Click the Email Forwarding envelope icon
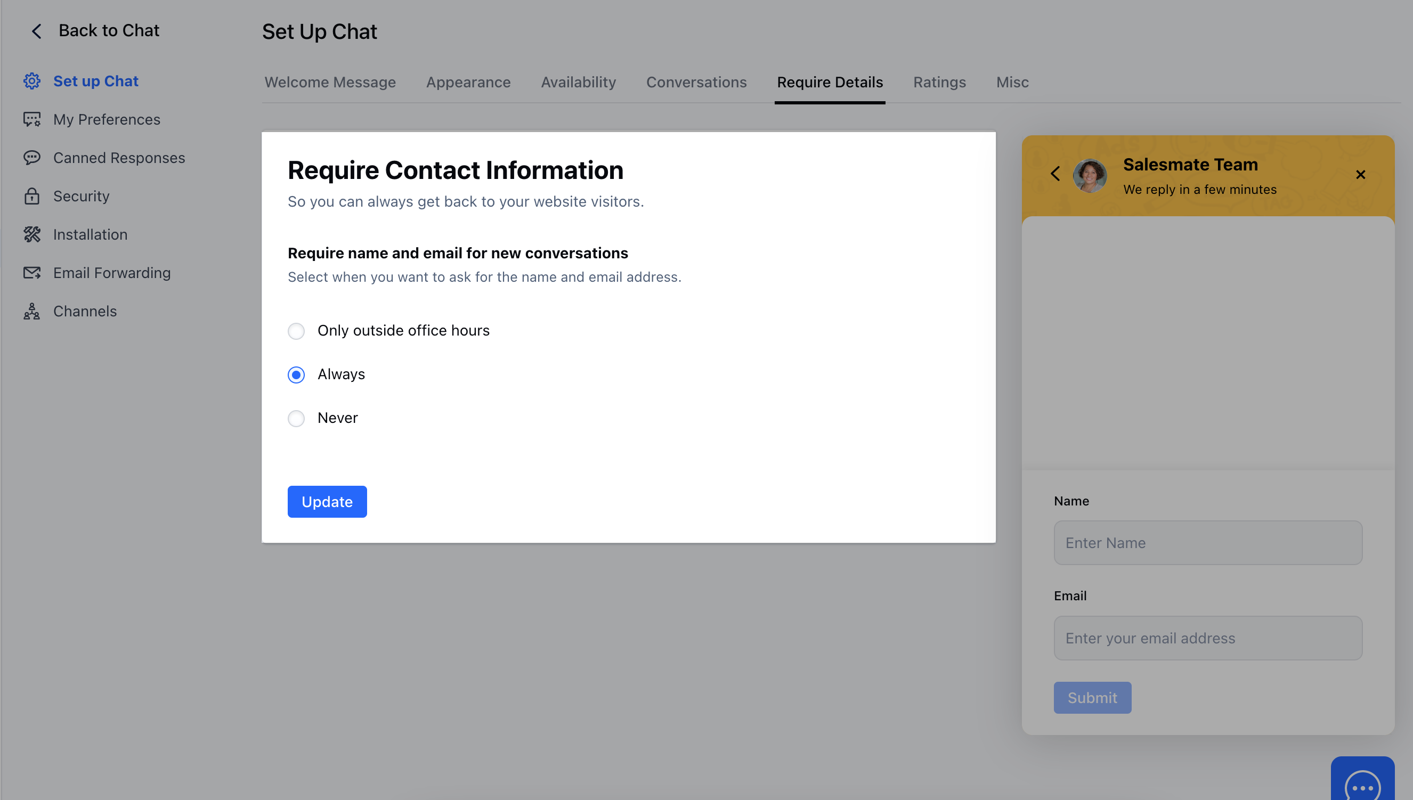The image size is (1413, 800). coord(32,273)
